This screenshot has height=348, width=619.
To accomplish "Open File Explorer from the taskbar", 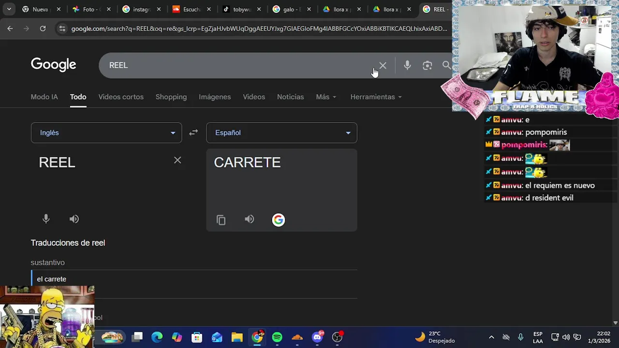I will point(237,337).
